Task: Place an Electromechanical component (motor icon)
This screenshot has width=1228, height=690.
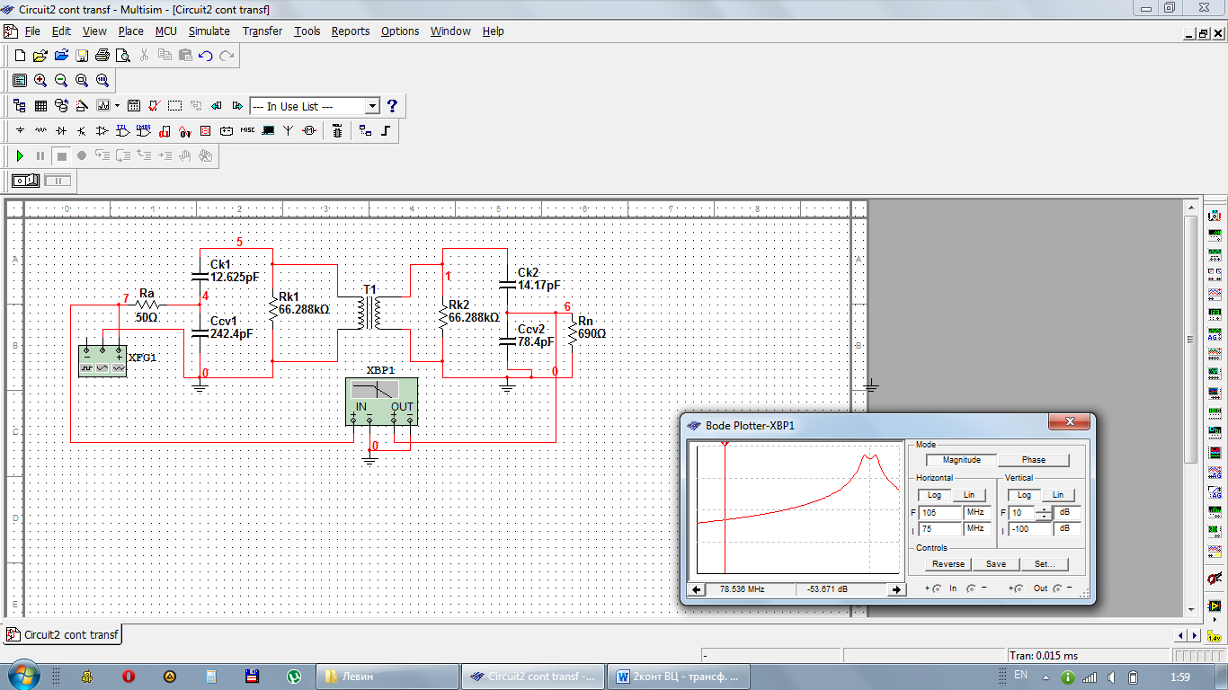Action: click(x=309, y=131)
